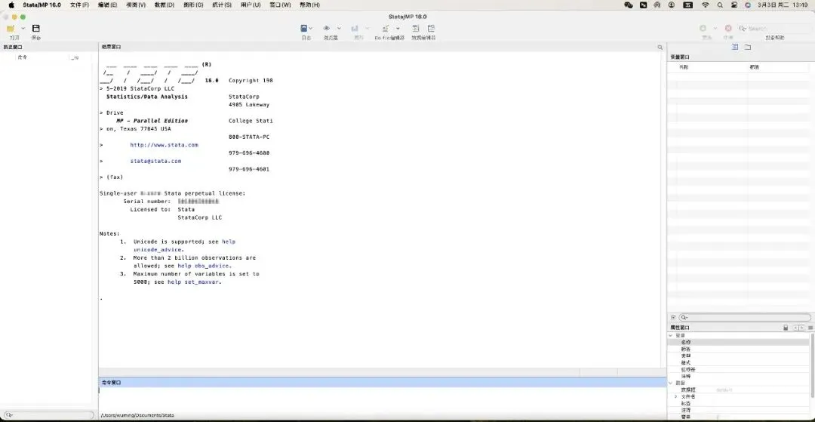Click the Open folder icon in toolbar
Viewport: 815px width, 422px height.
[x=11, y=29]
